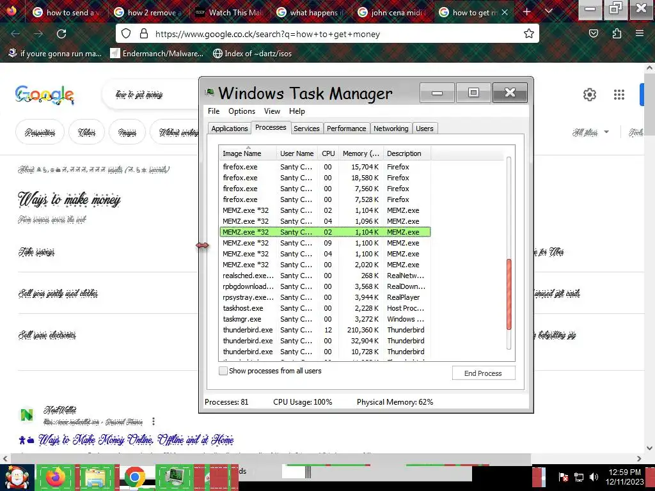This screenshot has width=655, height=491.
Task: Click the Action Center flag tray icon
Action: tap(563, 477)
